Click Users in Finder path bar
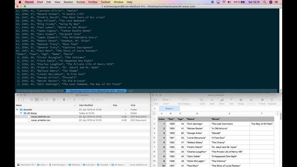 click(x=41, y=165)
